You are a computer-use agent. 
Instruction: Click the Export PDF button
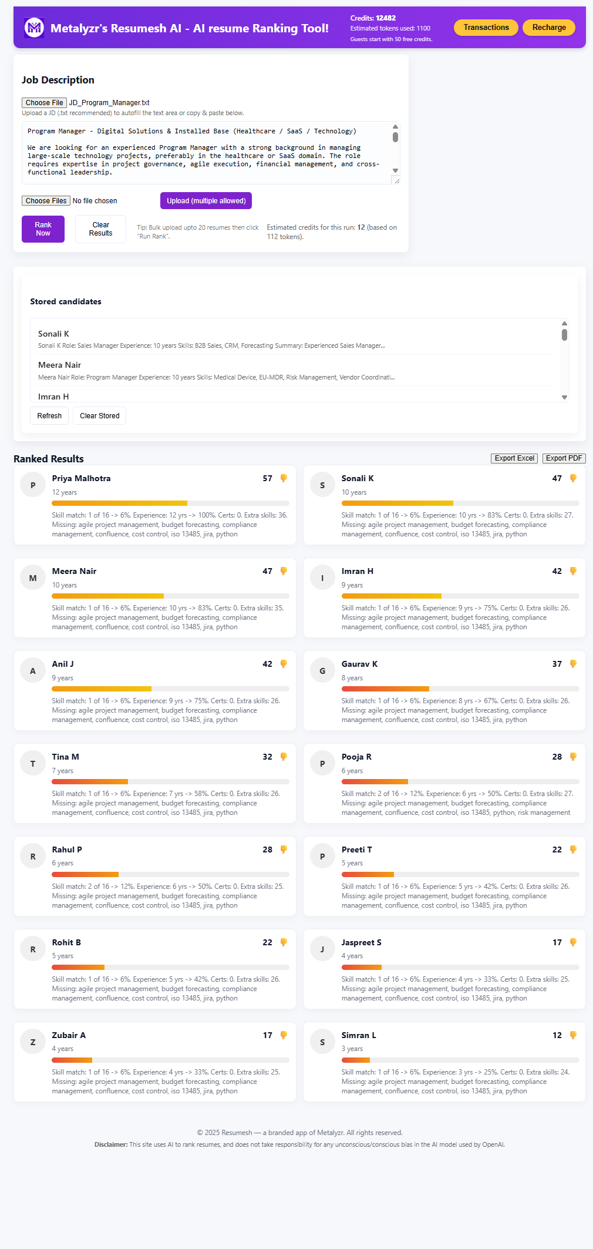(x=564, y=458)
